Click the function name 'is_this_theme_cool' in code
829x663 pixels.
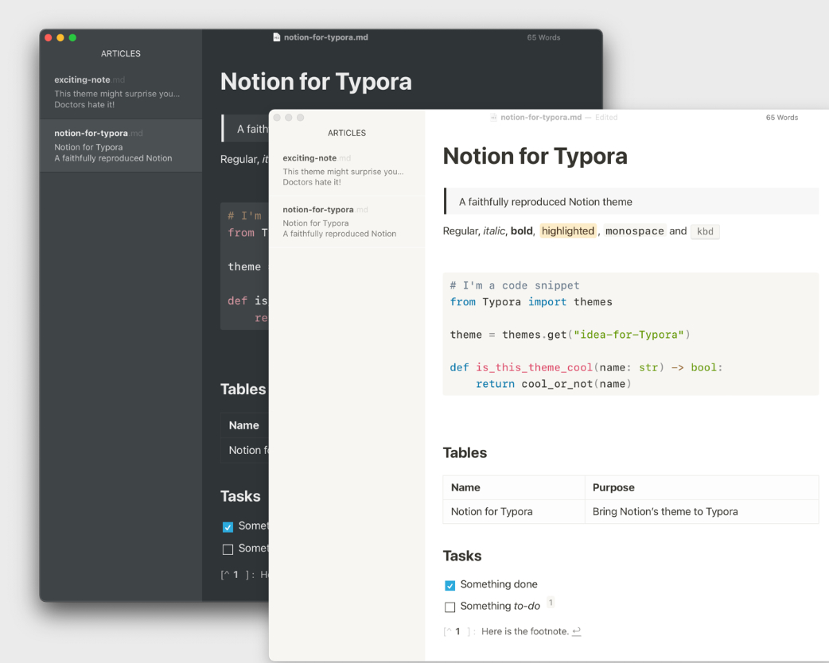click(x=534, y=367)
